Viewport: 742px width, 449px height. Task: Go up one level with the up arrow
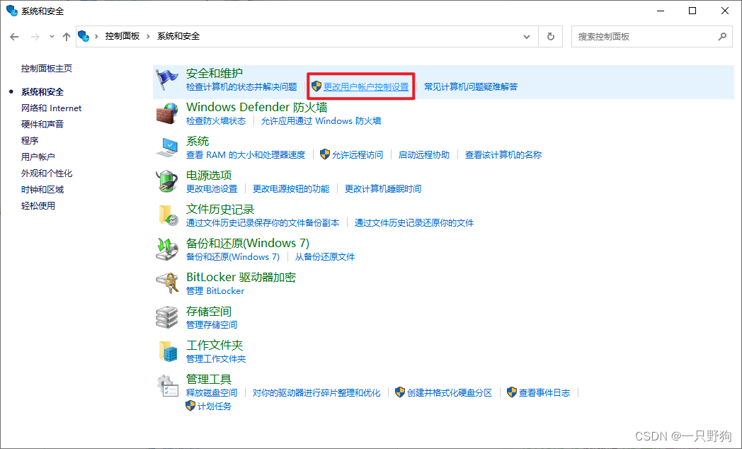point(67,36)
